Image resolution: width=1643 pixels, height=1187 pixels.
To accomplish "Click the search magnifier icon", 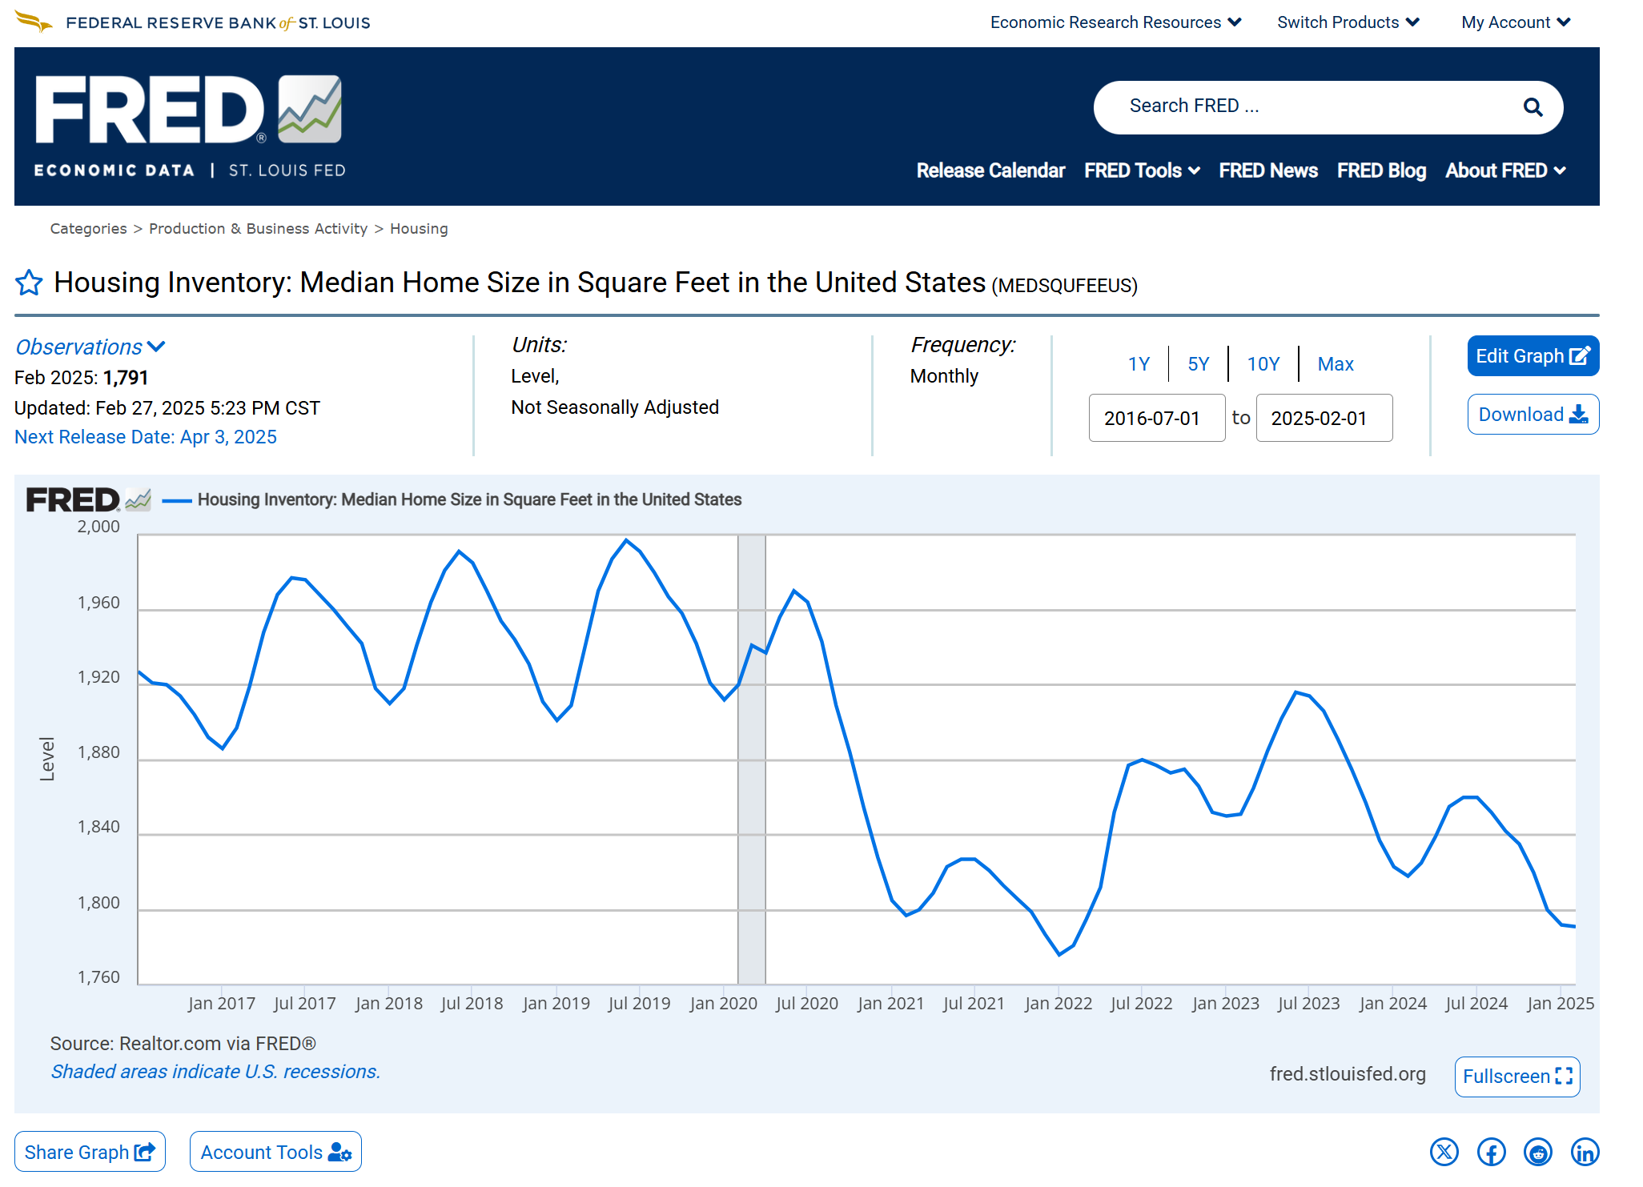I will 1532,107.
